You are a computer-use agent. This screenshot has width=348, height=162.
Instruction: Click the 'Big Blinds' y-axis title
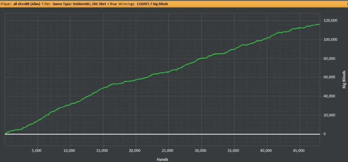click(x=344, y=79)
